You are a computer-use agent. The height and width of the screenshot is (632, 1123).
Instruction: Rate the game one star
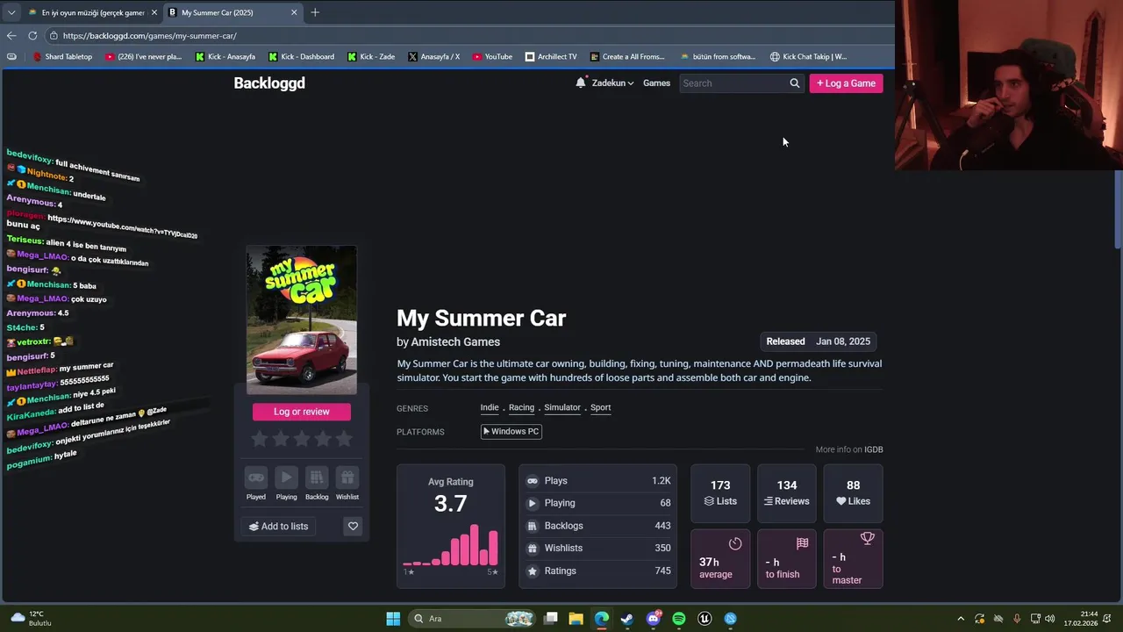[x=260, y=438]
